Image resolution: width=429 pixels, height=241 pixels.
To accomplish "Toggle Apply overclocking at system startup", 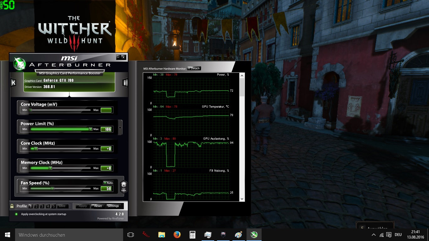I will pos(16,214).
